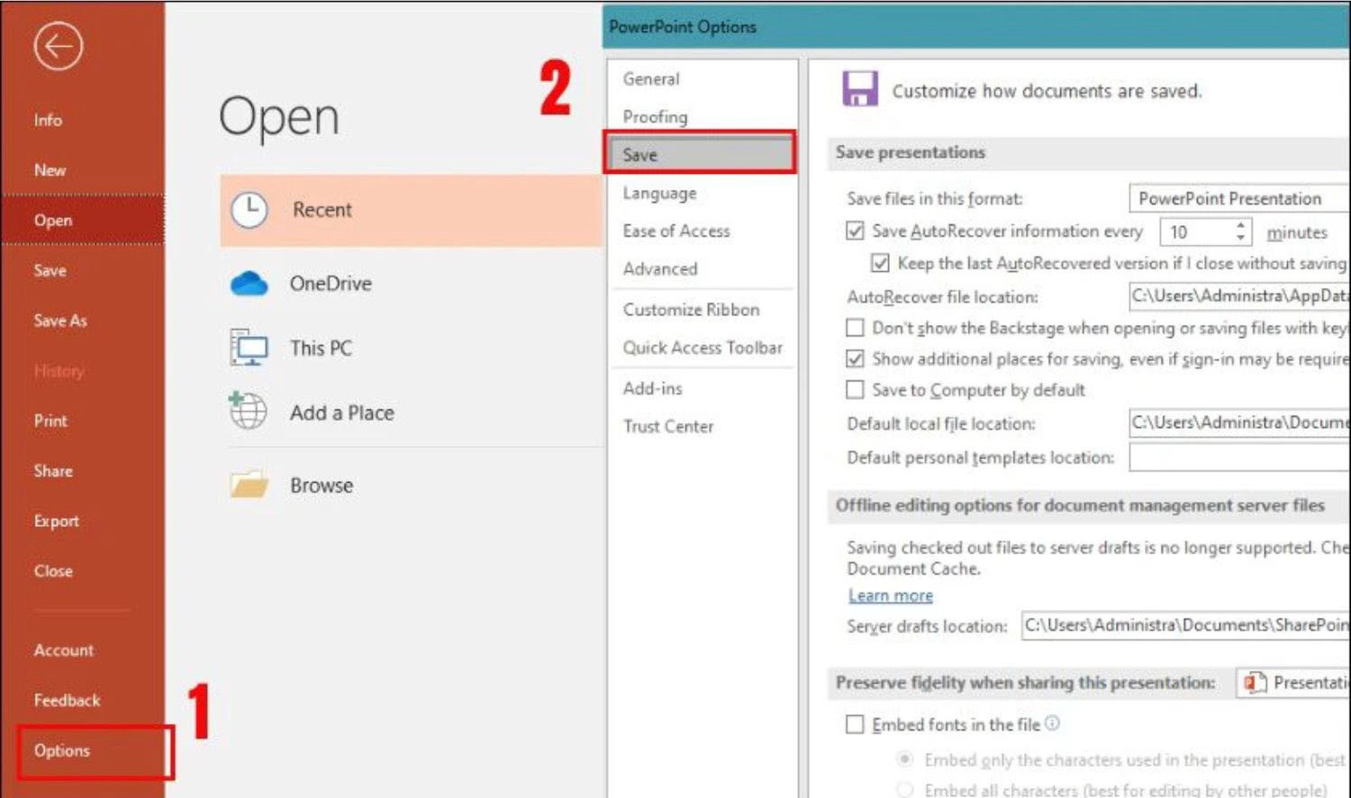Select the Save options category
This screenshot has height=798, width=1351.
click(700, 154)
